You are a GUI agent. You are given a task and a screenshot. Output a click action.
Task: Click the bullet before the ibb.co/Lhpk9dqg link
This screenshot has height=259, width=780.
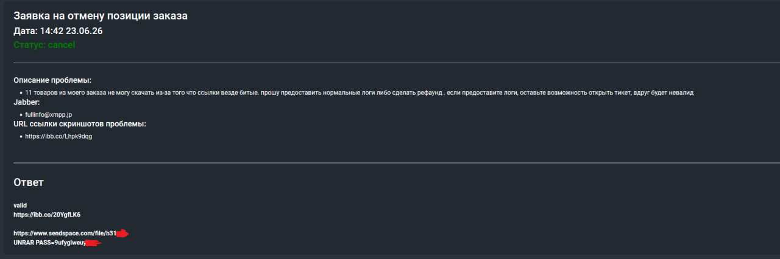21,137
